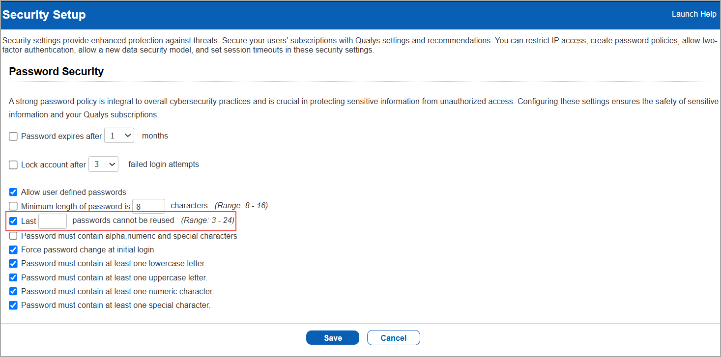Click the Password Security heading

[57, 72]
